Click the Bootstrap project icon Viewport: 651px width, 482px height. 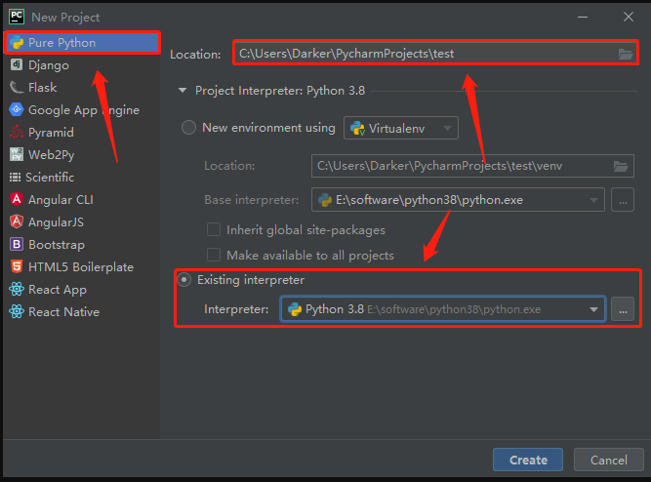17,245
